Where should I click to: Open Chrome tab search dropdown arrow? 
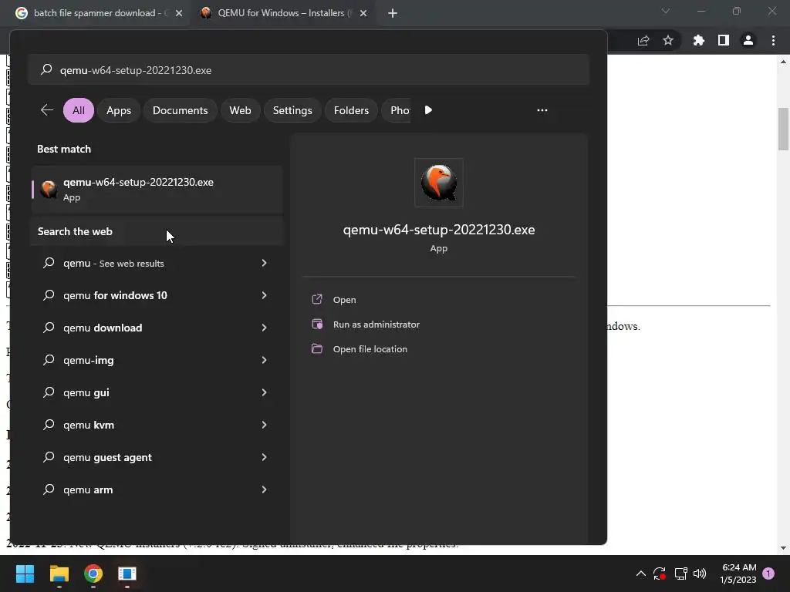point(666,11)
